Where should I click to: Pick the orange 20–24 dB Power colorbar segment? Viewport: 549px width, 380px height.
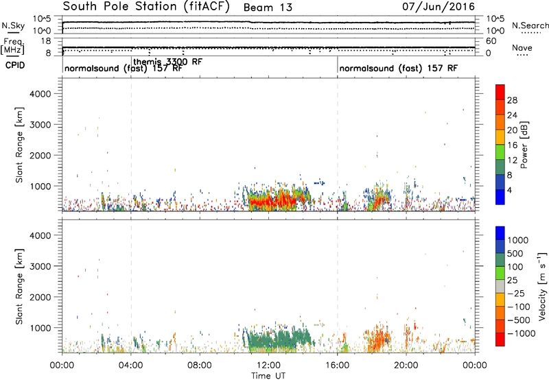[500, 122]
